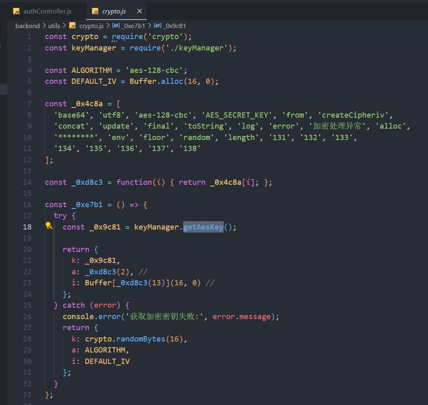
Task: Click the JS file icon on crypto.js tab
Action: 95,11
